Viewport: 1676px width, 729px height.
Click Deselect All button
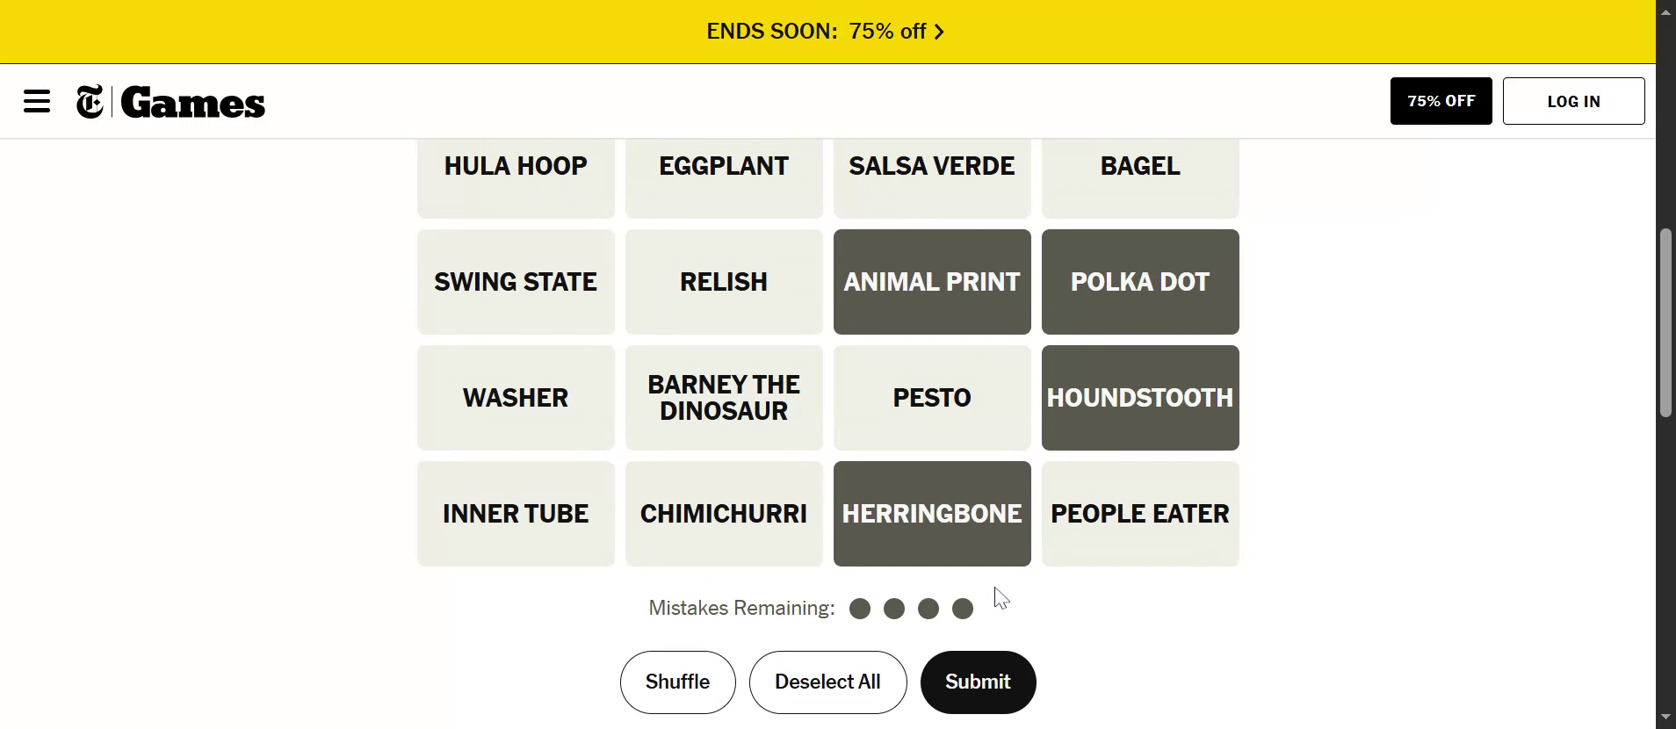pyautogui.click(x=827, y=682)
